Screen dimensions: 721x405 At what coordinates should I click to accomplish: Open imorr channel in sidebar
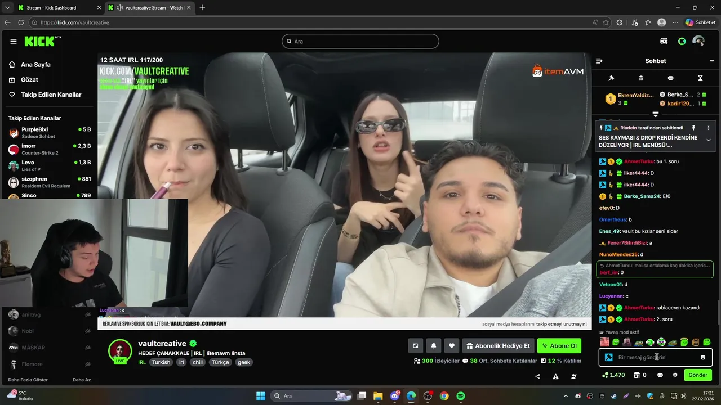(x=49, y=149)
